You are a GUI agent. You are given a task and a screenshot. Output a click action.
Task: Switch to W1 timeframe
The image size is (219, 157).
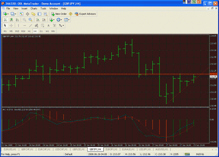[47, 31]
